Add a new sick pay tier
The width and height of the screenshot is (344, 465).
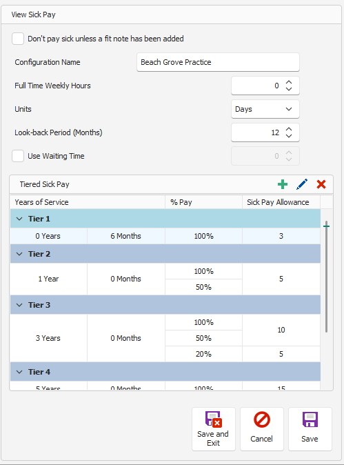(x=283, y=184)
